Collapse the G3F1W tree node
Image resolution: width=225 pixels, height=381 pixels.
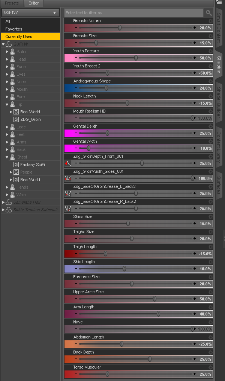pos(3,44)
